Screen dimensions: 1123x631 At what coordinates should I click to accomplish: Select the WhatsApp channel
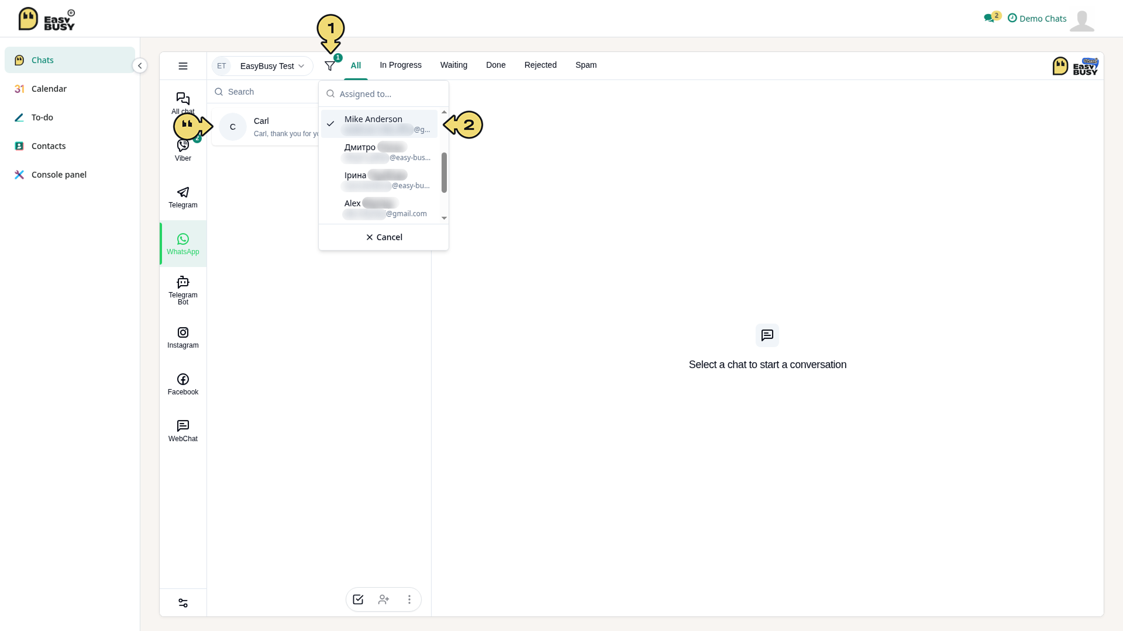coord(183,244)
